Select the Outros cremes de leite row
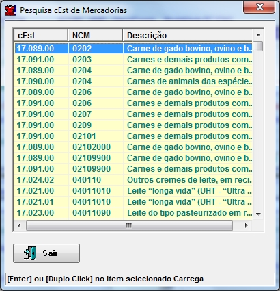 point(133,180)
